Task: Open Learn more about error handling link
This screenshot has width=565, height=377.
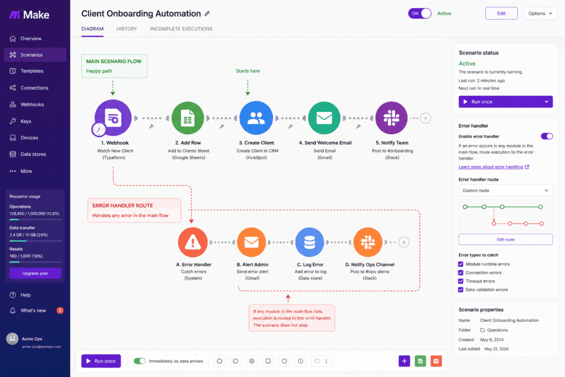Action: (494, 167)
